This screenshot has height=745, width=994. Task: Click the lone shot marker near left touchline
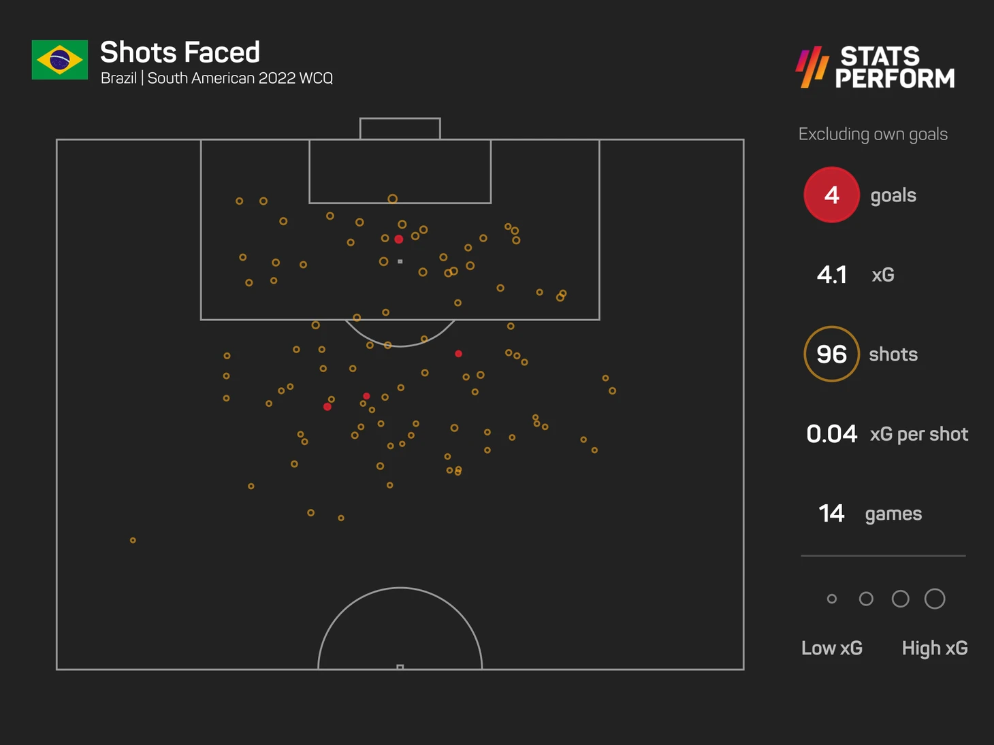133,540
